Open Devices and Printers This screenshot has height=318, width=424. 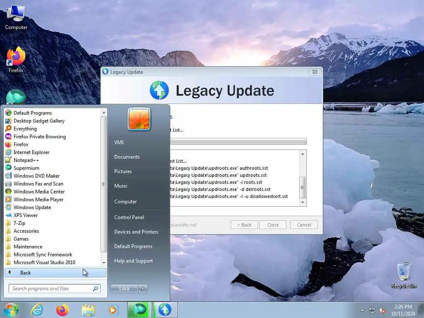[x=136, y=232]
